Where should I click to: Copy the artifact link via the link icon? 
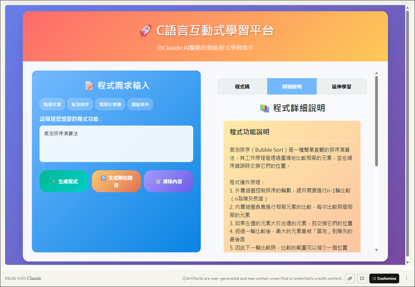click(350, 278)
